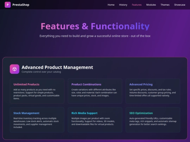Click the box icon for Advanced Product Management

[x=14, y=69]
